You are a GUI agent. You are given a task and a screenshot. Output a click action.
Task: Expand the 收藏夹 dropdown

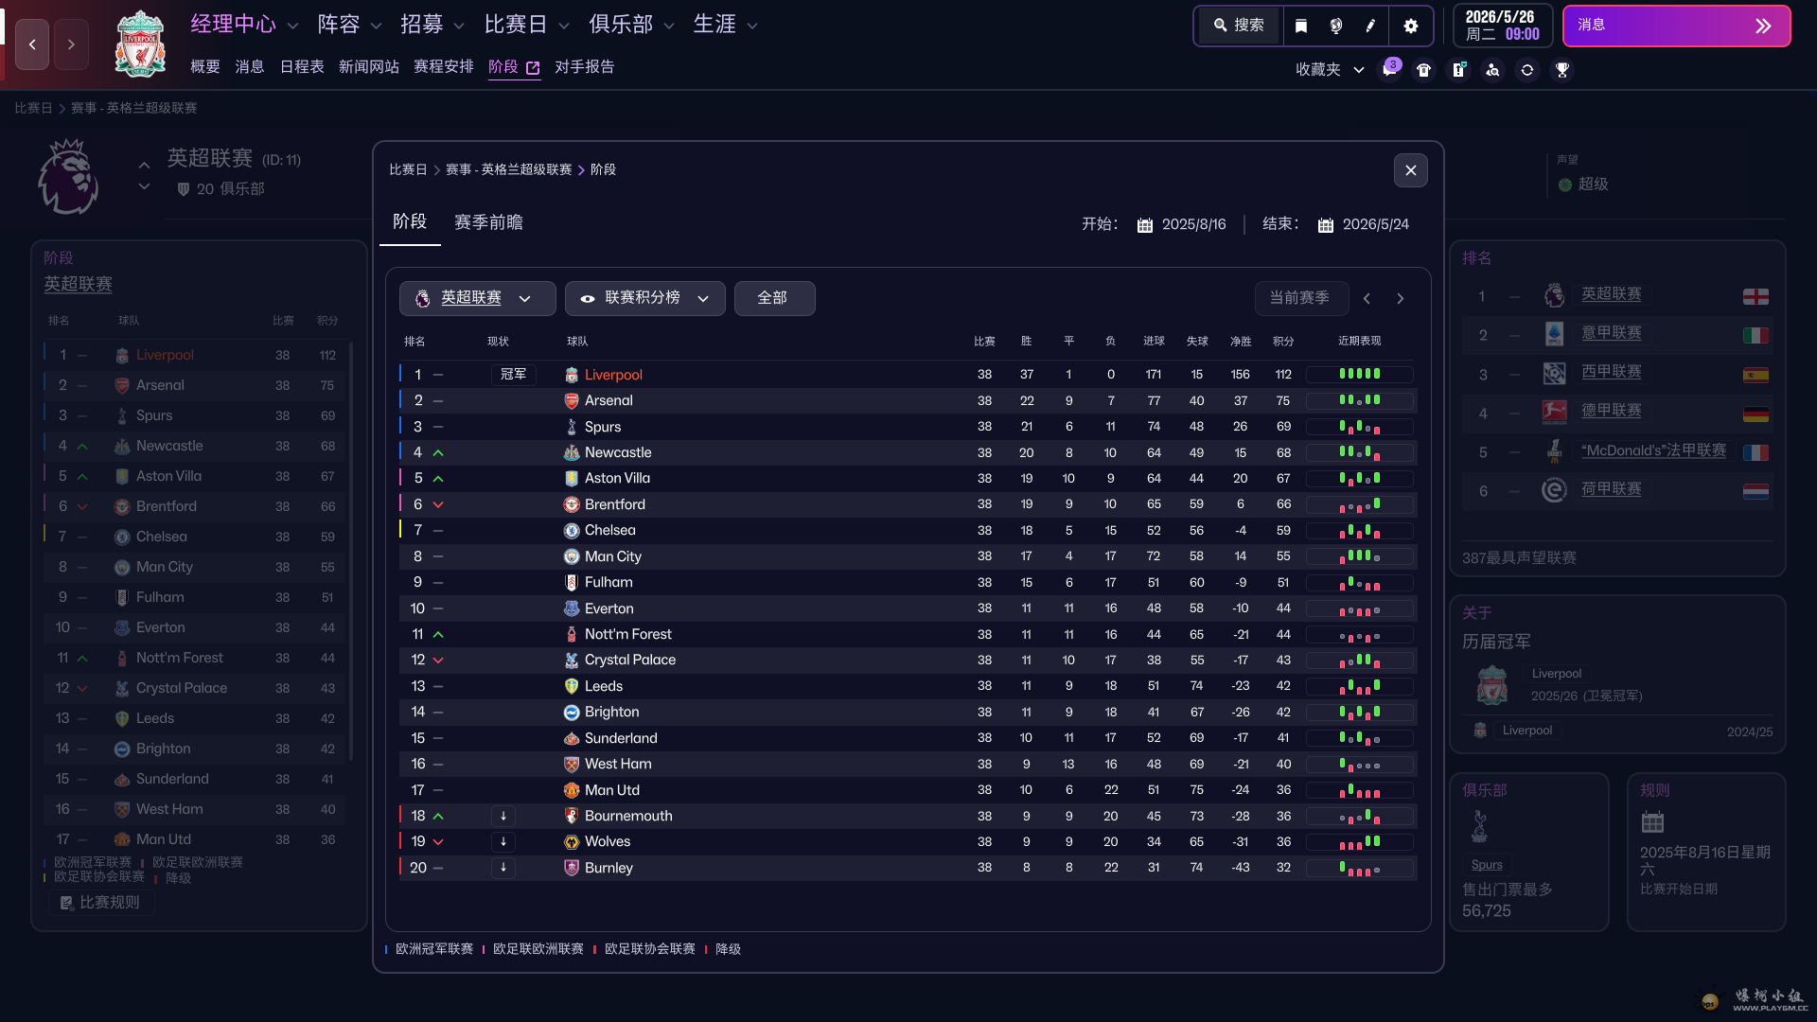pyautogui.click(x=1360, y=69)
